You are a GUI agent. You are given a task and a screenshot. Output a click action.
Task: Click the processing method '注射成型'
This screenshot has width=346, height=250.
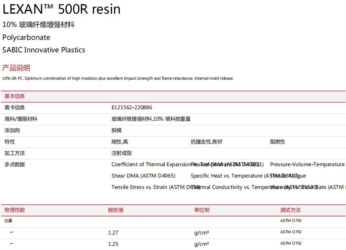pos(121,153)
